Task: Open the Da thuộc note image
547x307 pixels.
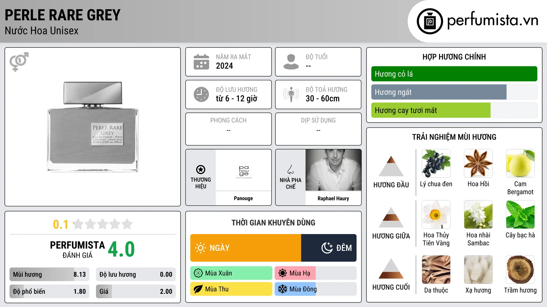Action: [436, 270]
